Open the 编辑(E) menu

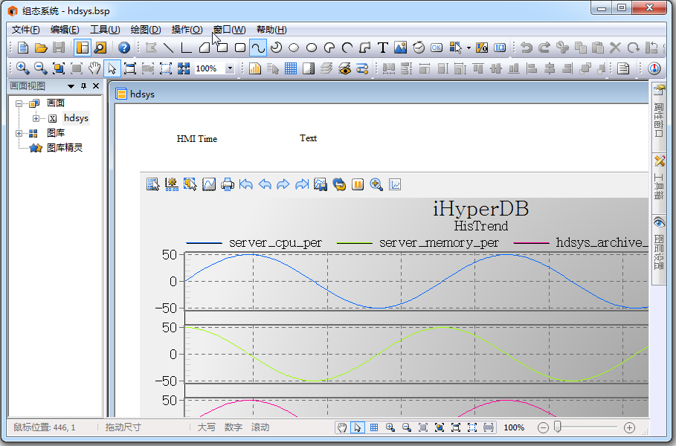(x=65, y=29)
